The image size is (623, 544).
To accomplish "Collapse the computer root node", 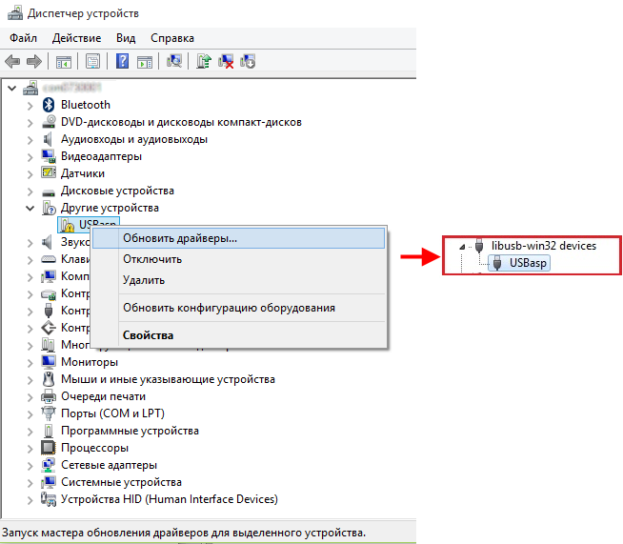I will point(12,89).
